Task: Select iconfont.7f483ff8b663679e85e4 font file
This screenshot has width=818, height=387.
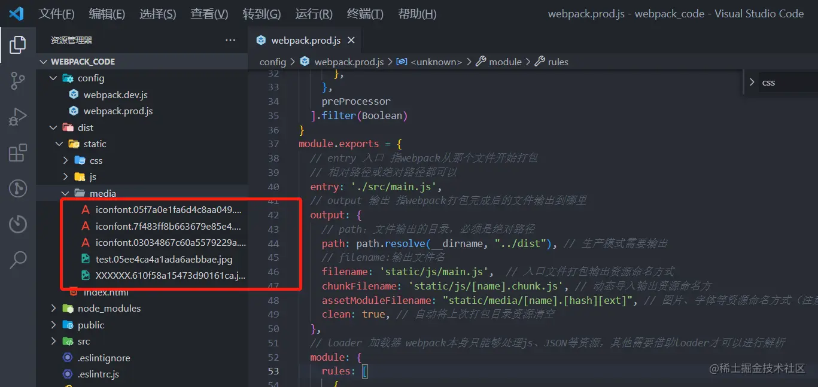Action: 142,226
